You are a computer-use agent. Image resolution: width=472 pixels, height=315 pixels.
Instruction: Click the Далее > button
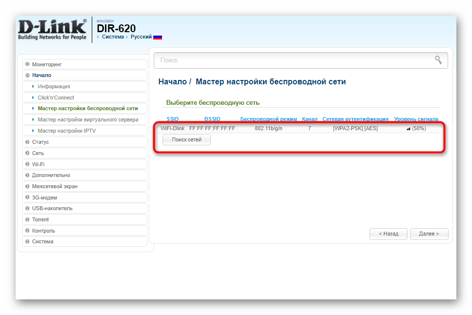(429, 234)
